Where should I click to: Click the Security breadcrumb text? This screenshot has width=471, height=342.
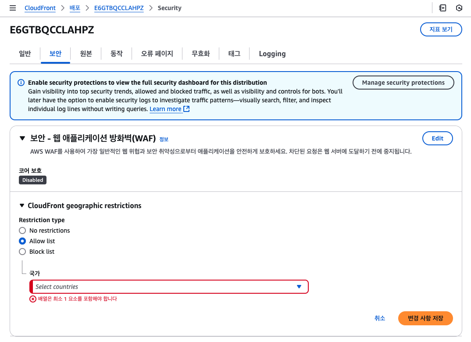pyautogui.click(x=170, y=8)
